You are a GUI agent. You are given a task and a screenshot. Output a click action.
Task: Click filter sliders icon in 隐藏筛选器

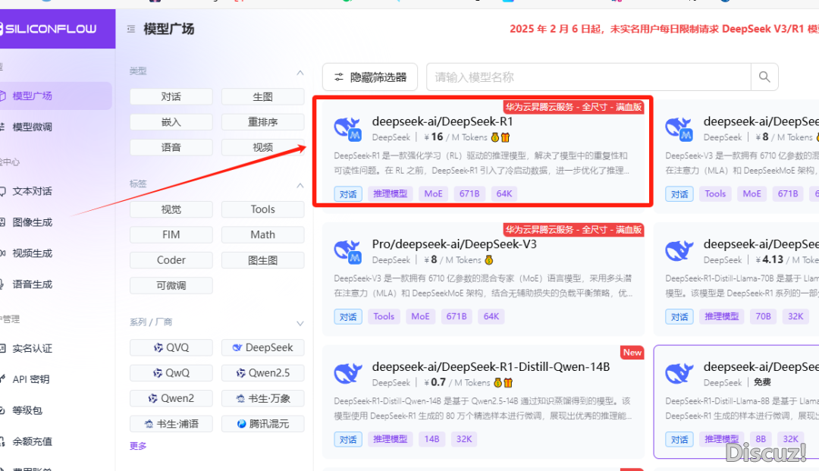tap(339, 77)
